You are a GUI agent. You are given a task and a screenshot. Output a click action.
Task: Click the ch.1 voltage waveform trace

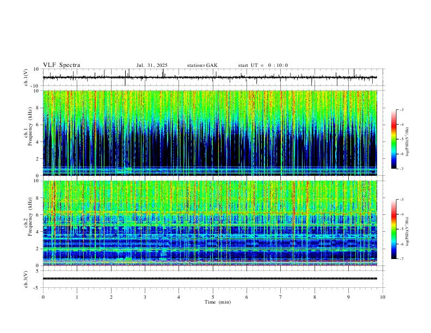(210, 77)
